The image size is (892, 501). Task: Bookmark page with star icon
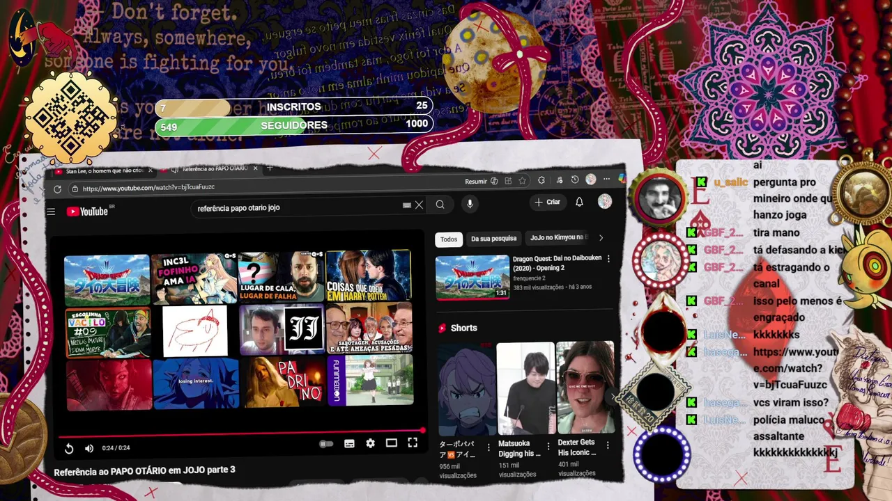coord(523,180)
